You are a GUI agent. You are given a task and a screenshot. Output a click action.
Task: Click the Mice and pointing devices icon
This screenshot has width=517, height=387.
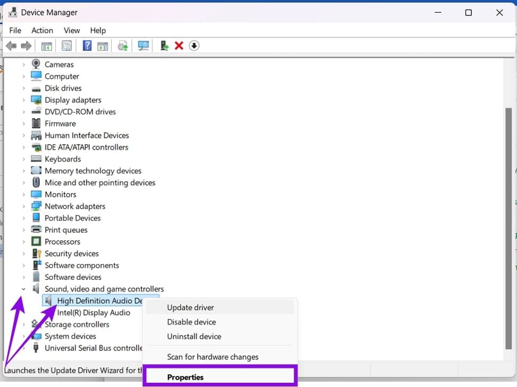point(36,182)
